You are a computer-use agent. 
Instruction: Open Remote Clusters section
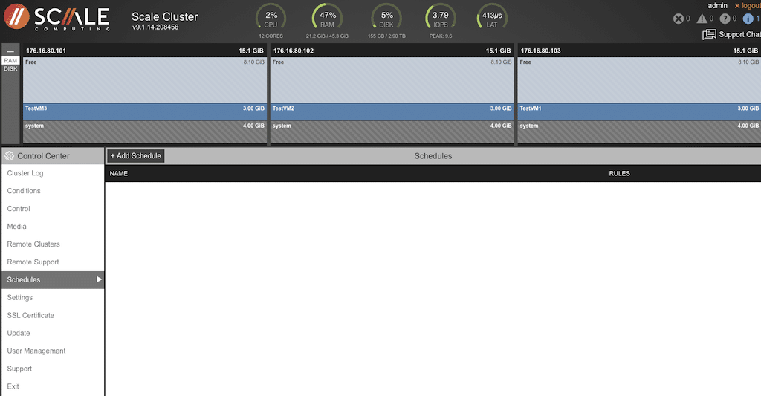(x=53, y=244)
